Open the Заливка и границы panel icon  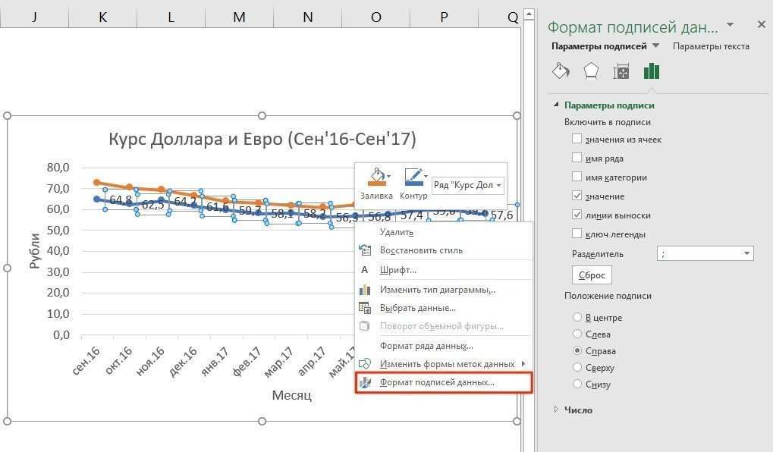[560, 71]
